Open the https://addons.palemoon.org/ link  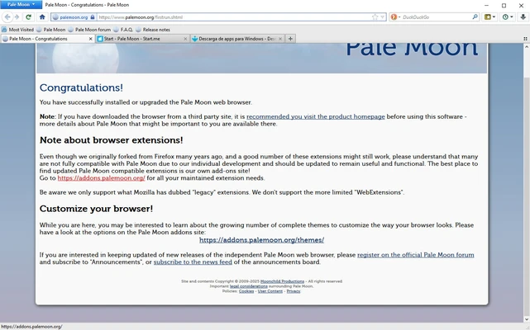point(101,178)
